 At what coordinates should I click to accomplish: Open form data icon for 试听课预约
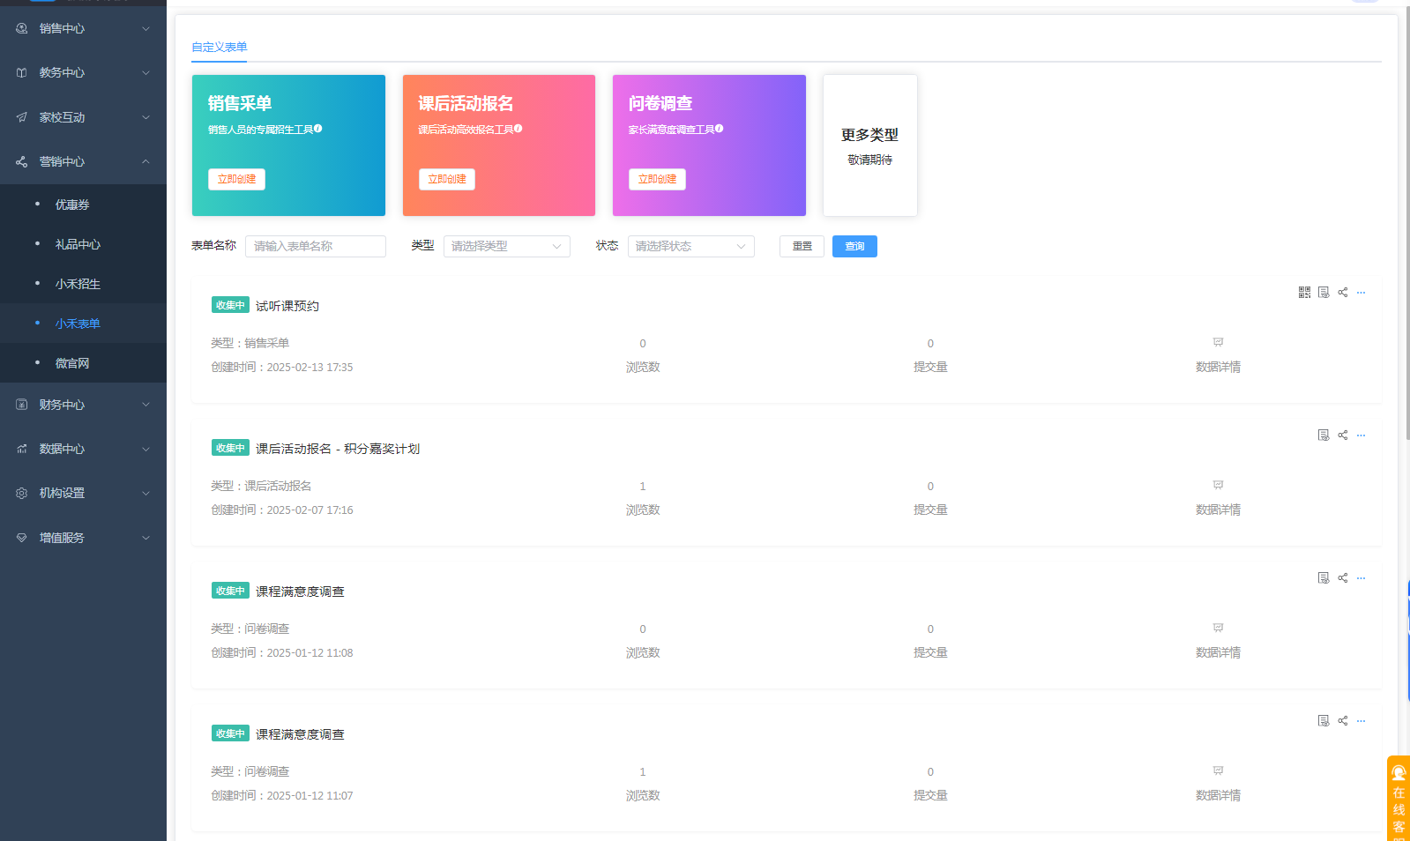pyautogui.click(x=1324, y=293)
